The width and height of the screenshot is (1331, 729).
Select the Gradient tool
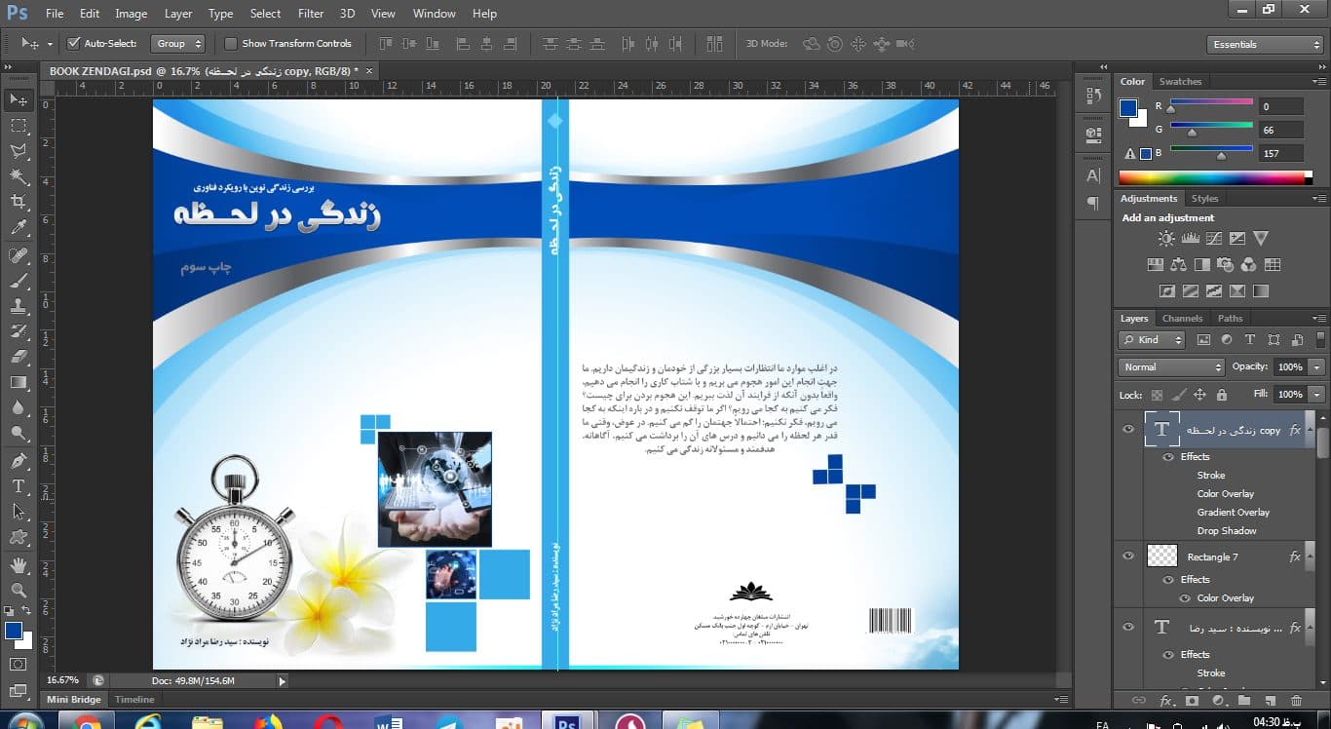[19, 382]
